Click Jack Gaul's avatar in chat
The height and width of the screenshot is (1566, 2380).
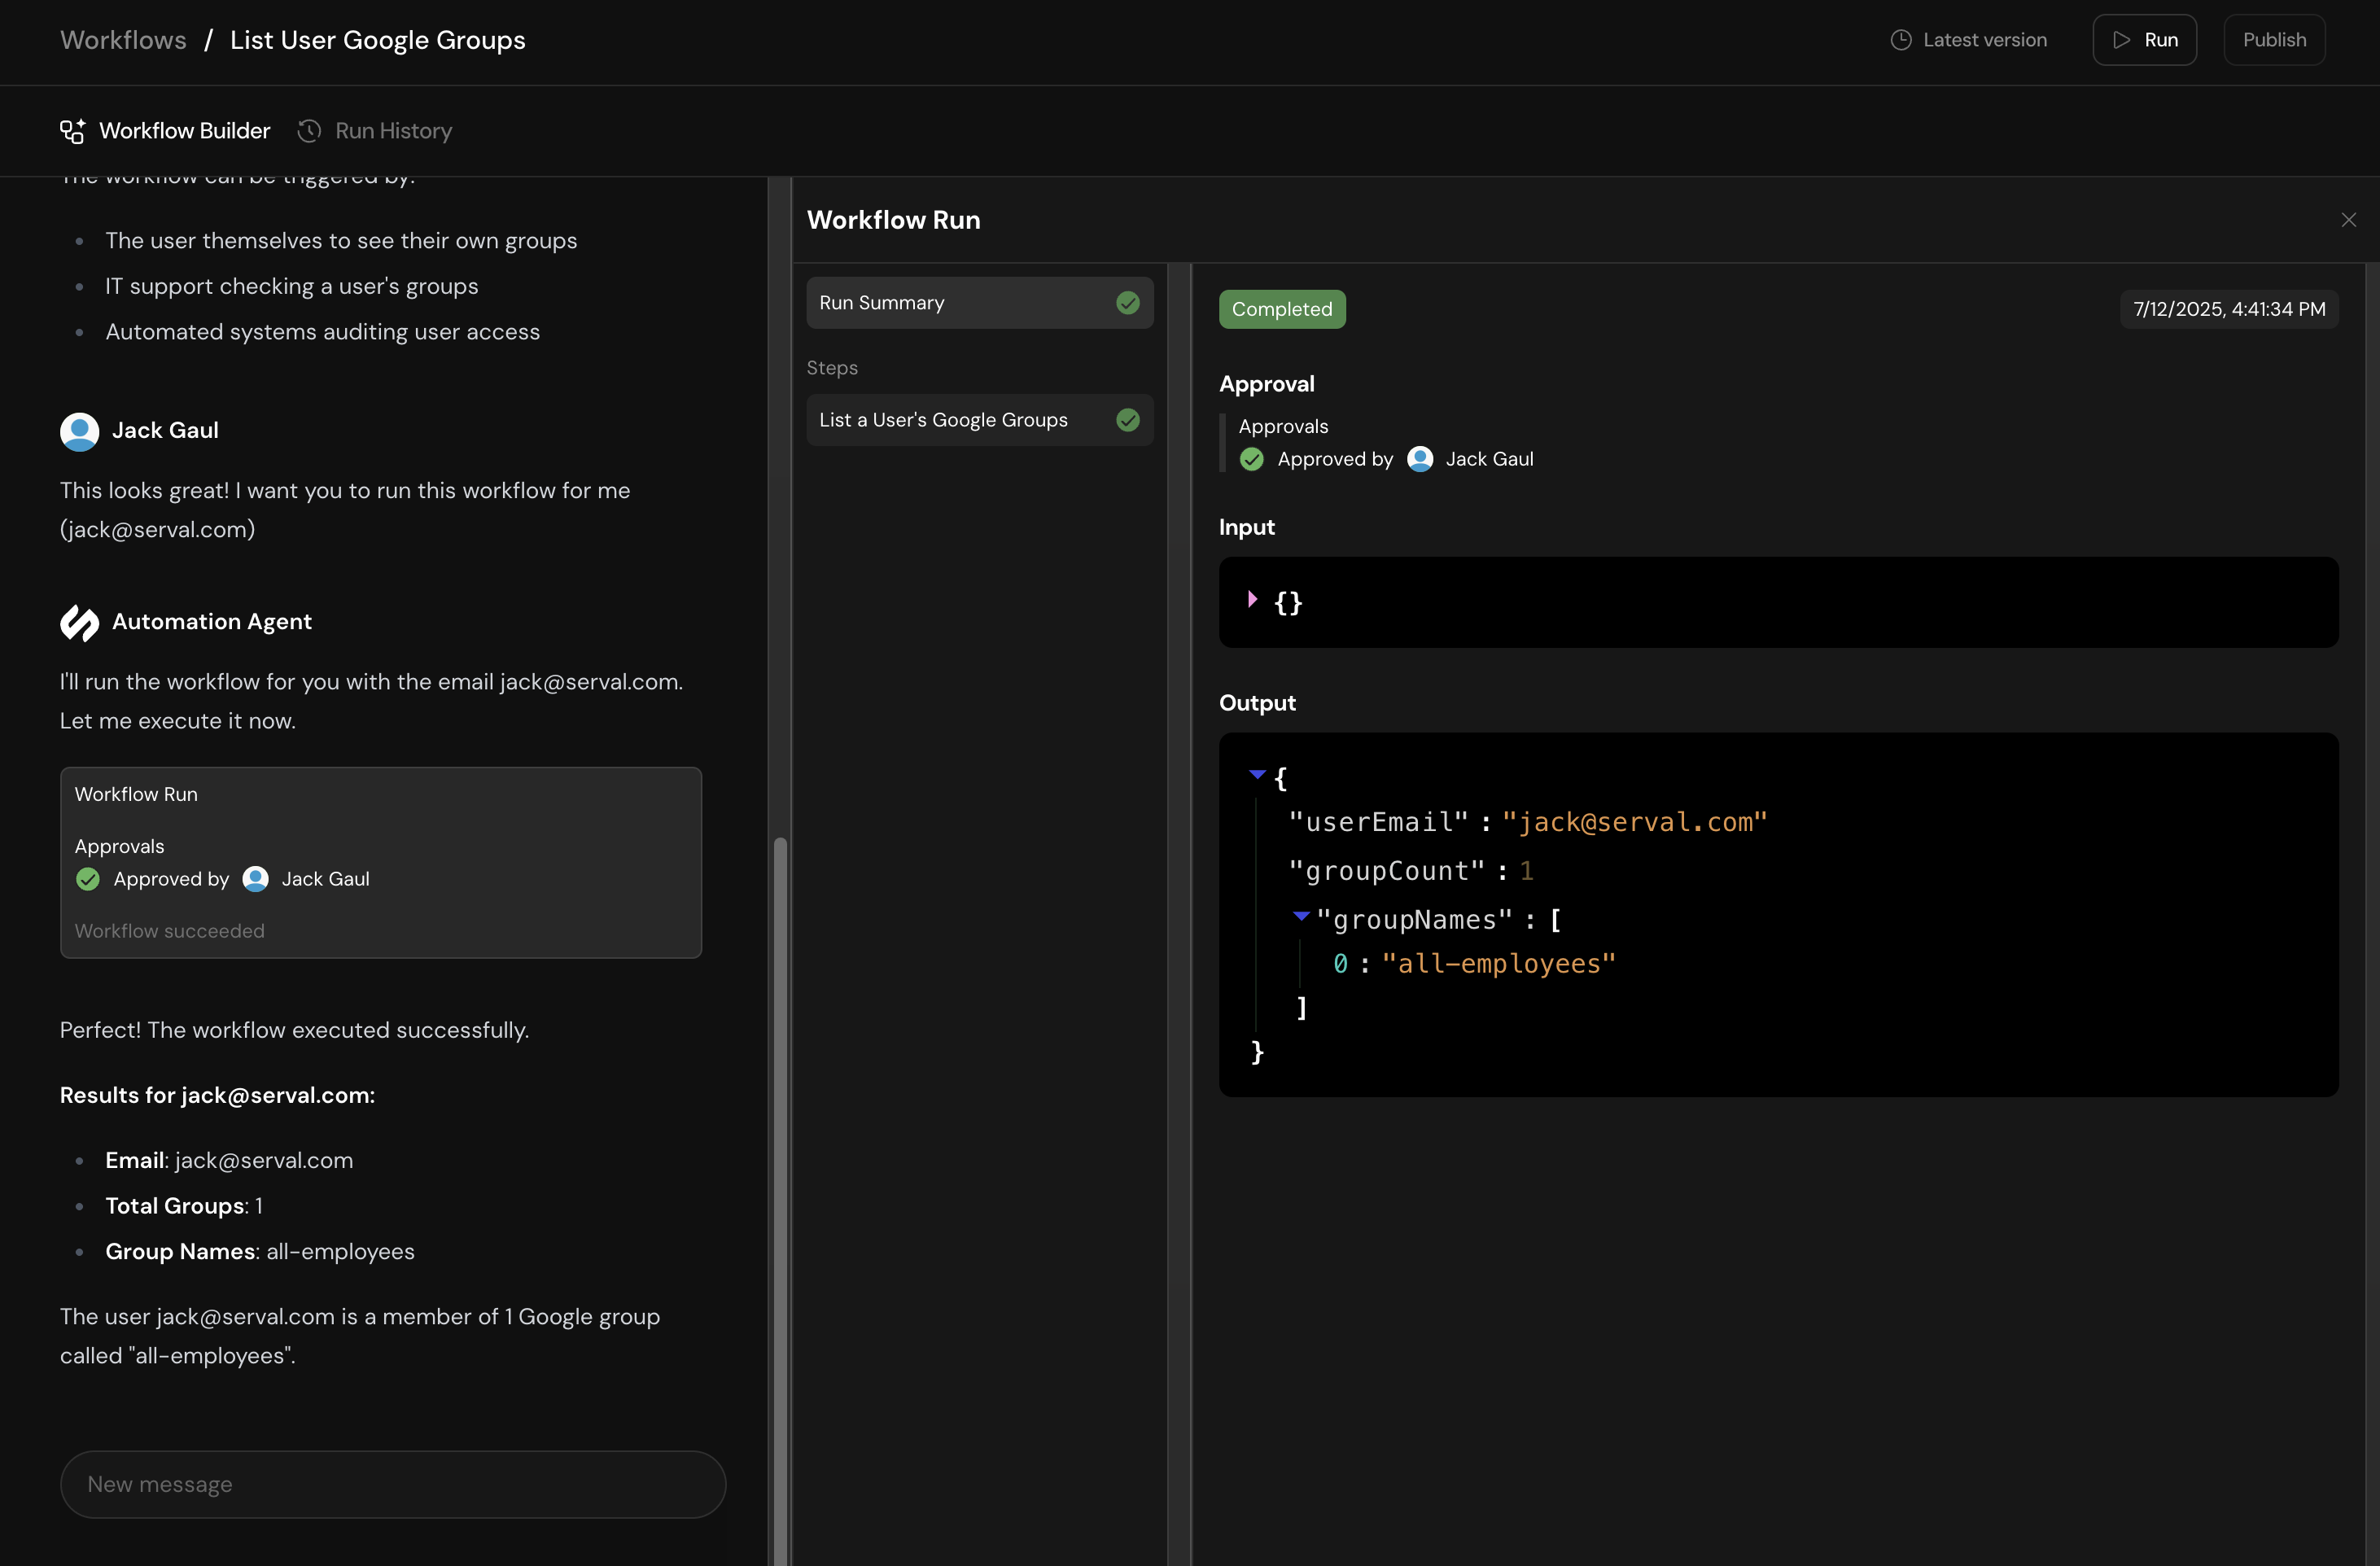point(79,431)
